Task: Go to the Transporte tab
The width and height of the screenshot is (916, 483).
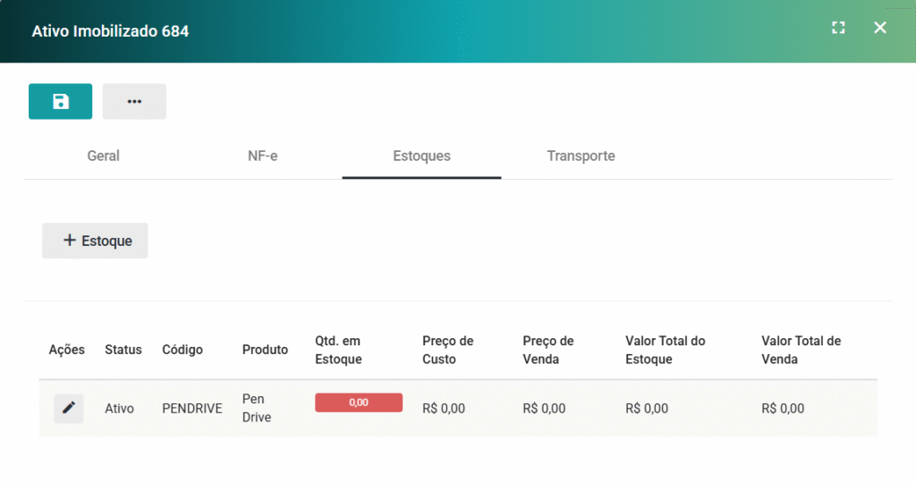Action: pos(581,156)
